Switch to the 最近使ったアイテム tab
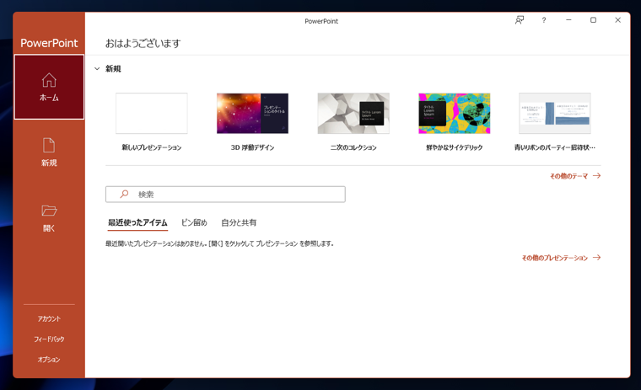 [137, 222]
